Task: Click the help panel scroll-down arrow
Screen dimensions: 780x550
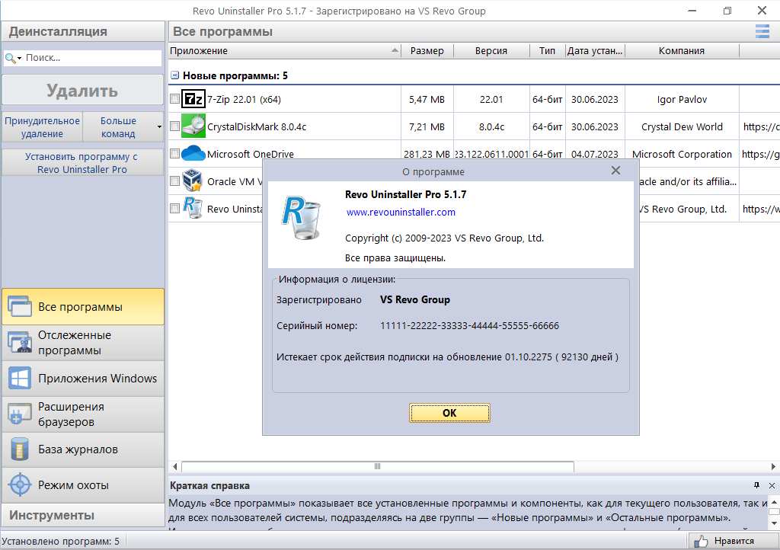Action: coord(774,523)
